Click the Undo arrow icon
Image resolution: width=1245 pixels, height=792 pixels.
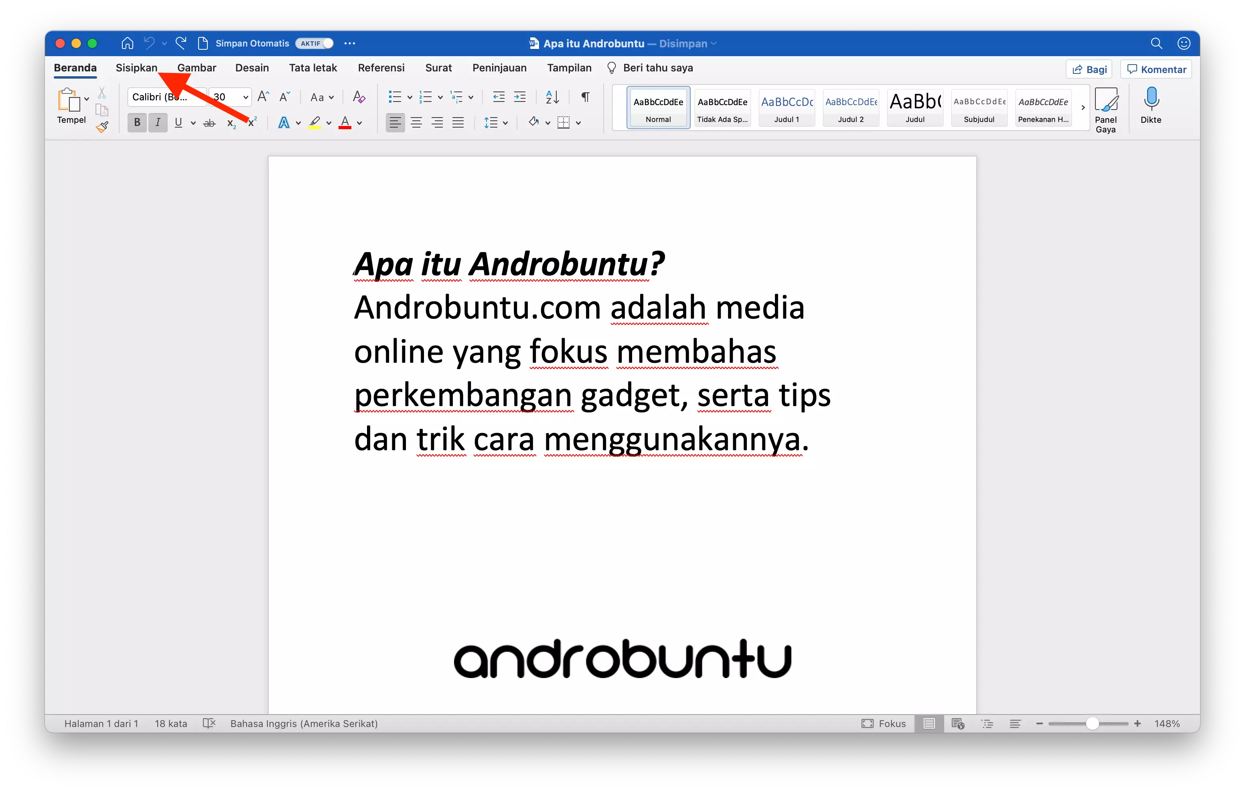point(150,43)
